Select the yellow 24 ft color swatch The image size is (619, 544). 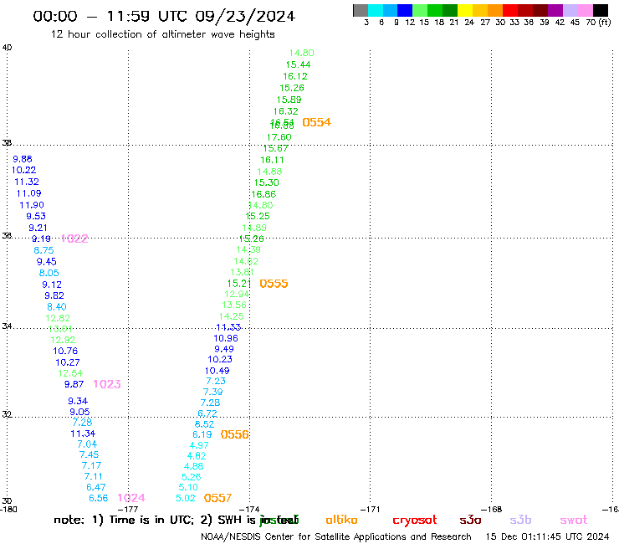click(465, 10)
